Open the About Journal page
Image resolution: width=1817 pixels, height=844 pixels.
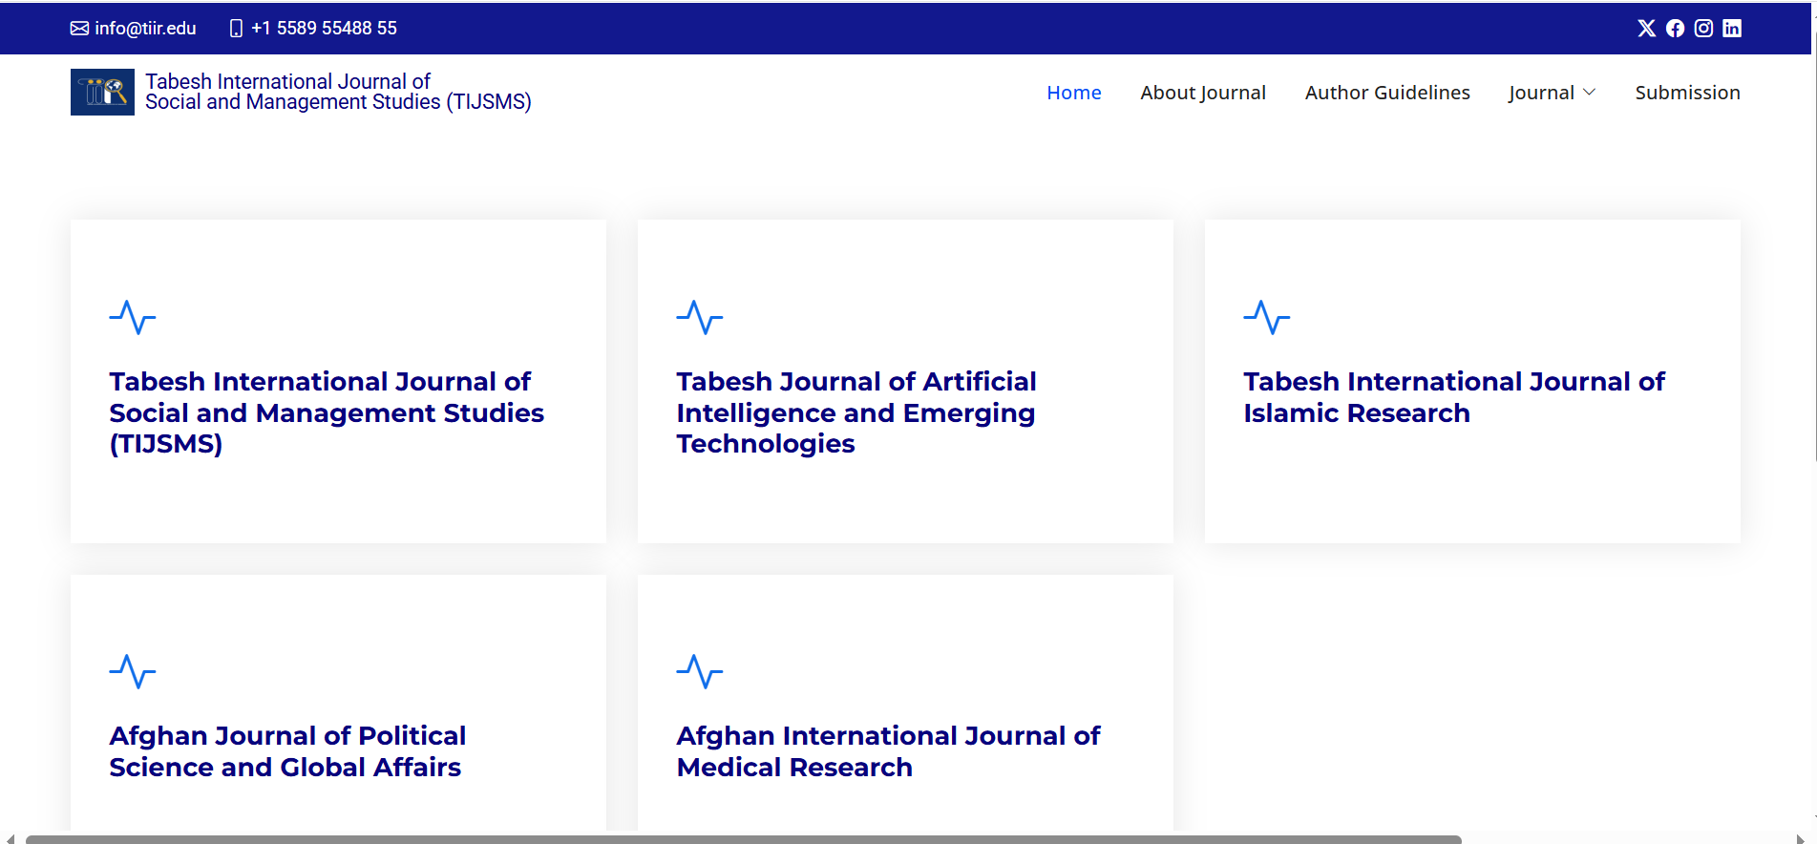pos(1203,93)
